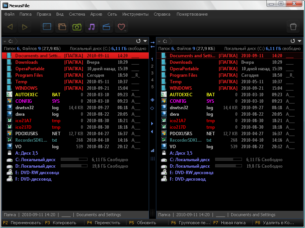Click the Forward arrow toolbar icon
305x228 pixels.
click(24, 27)
